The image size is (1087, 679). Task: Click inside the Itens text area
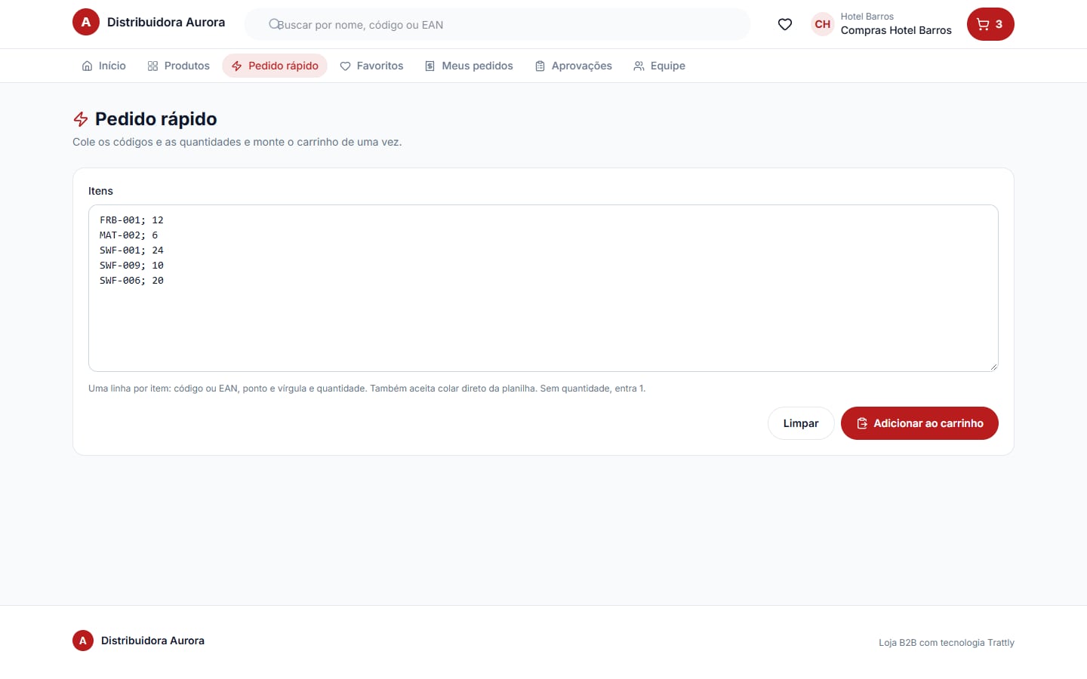543,288
